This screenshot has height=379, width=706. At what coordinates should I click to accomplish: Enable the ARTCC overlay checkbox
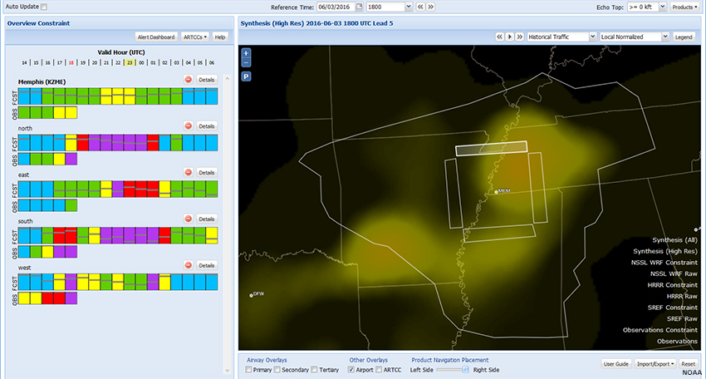379,370
